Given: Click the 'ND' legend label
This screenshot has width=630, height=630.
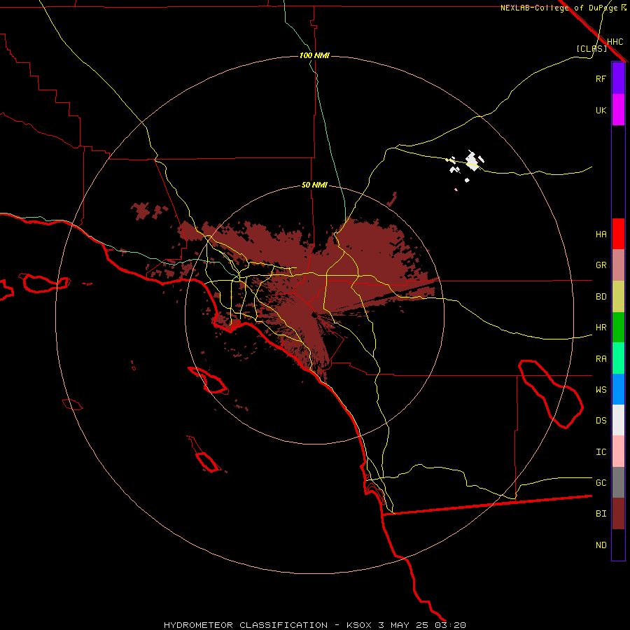Looking at the screenshot, I should (x=601, y=545).
